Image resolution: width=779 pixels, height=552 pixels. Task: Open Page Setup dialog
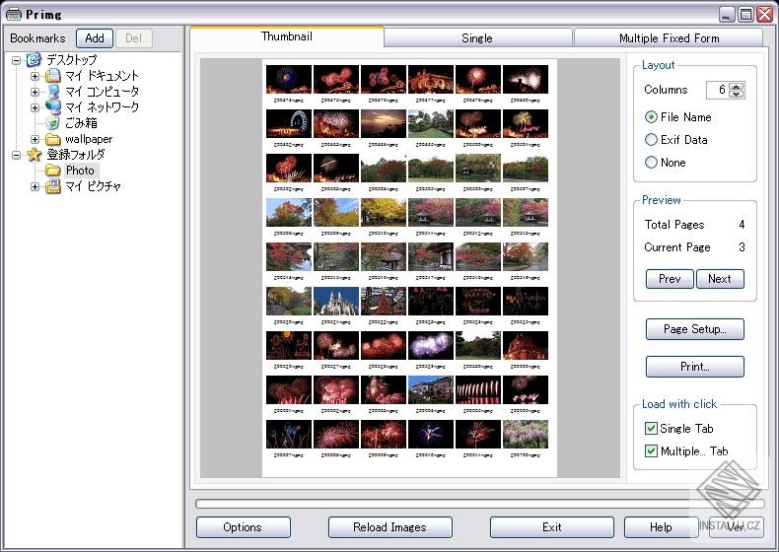(x=694, y=329)
